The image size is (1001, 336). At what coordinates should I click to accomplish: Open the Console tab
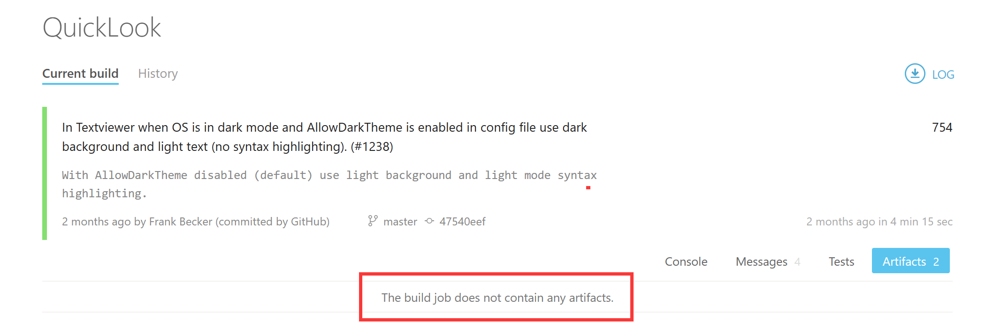click(x=686, y=261)
